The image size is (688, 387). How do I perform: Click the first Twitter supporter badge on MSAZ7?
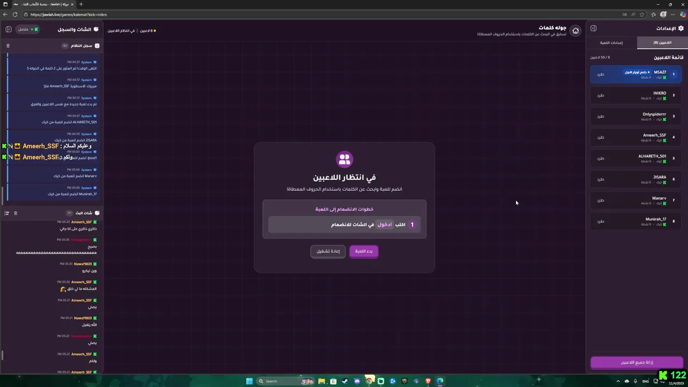tap(637, 72)
